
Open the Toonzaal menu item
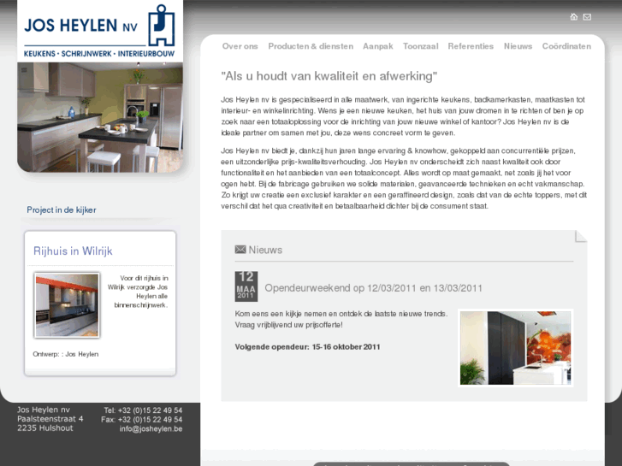click(x=420, y=46)
